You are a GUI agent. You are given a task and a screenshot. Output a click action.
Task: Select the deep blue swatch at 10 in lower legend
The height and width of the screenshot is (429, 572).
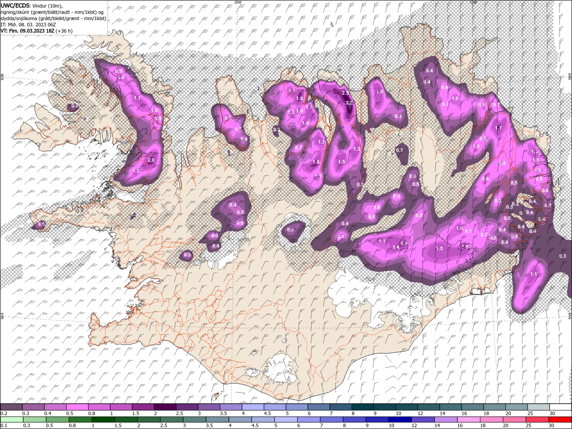400,420
